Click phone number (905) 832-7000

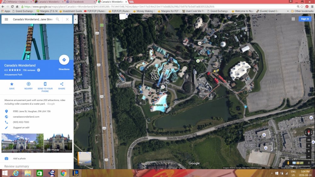click(21, 122)
